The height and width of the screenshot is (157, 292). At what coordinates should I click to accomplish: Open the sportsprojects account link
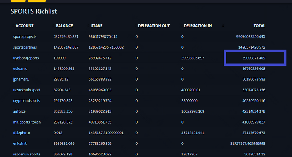pyautogui.click(x=25, y=37)
